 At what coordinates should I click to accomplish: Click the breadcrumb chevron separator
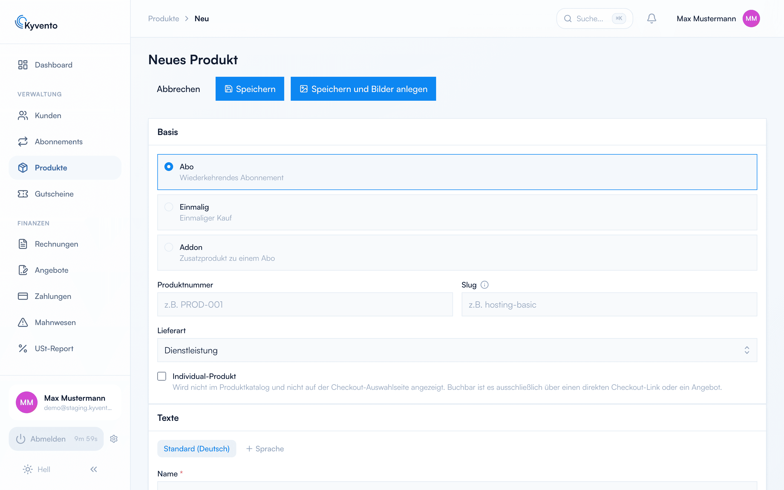tap(186, 19)
